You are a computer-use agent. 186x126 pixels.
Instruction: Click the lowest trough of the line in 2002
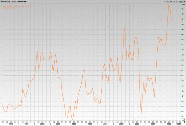tap(73, 120)
